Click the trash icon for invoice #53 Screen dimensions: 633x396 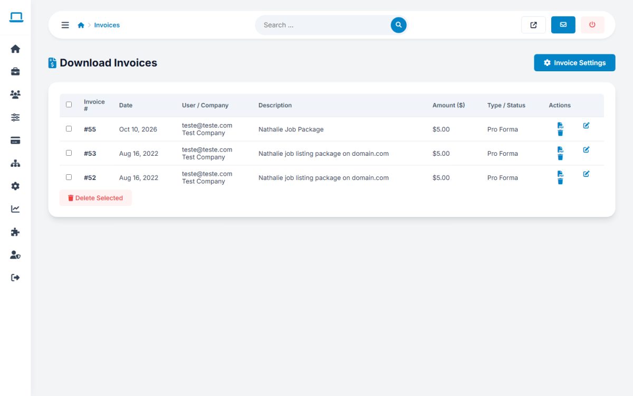point(560,157)
